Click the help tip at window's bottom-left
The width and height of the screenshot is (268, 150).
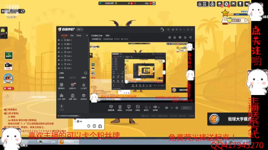[69, 116]
